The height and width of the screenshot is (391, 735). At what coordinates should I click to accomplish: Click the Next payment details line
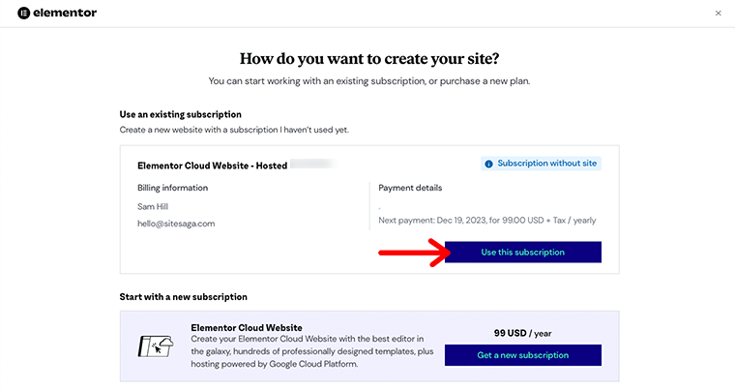coord(487,221)
